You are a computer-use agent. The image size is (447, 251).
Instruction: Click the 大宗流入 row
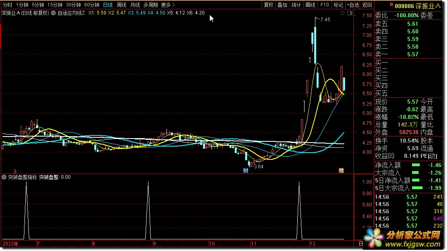[408, 173]
